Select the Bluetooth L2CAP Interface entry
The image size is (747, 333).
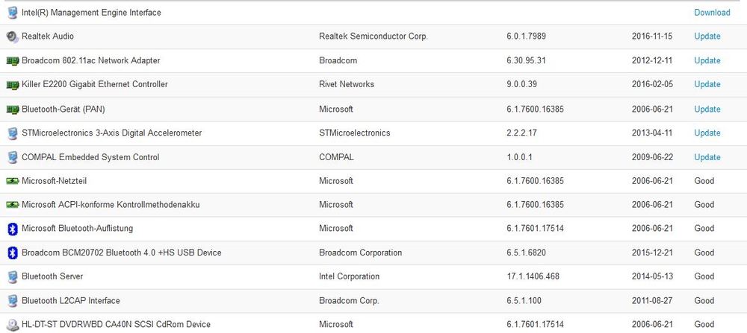[70, 301]
